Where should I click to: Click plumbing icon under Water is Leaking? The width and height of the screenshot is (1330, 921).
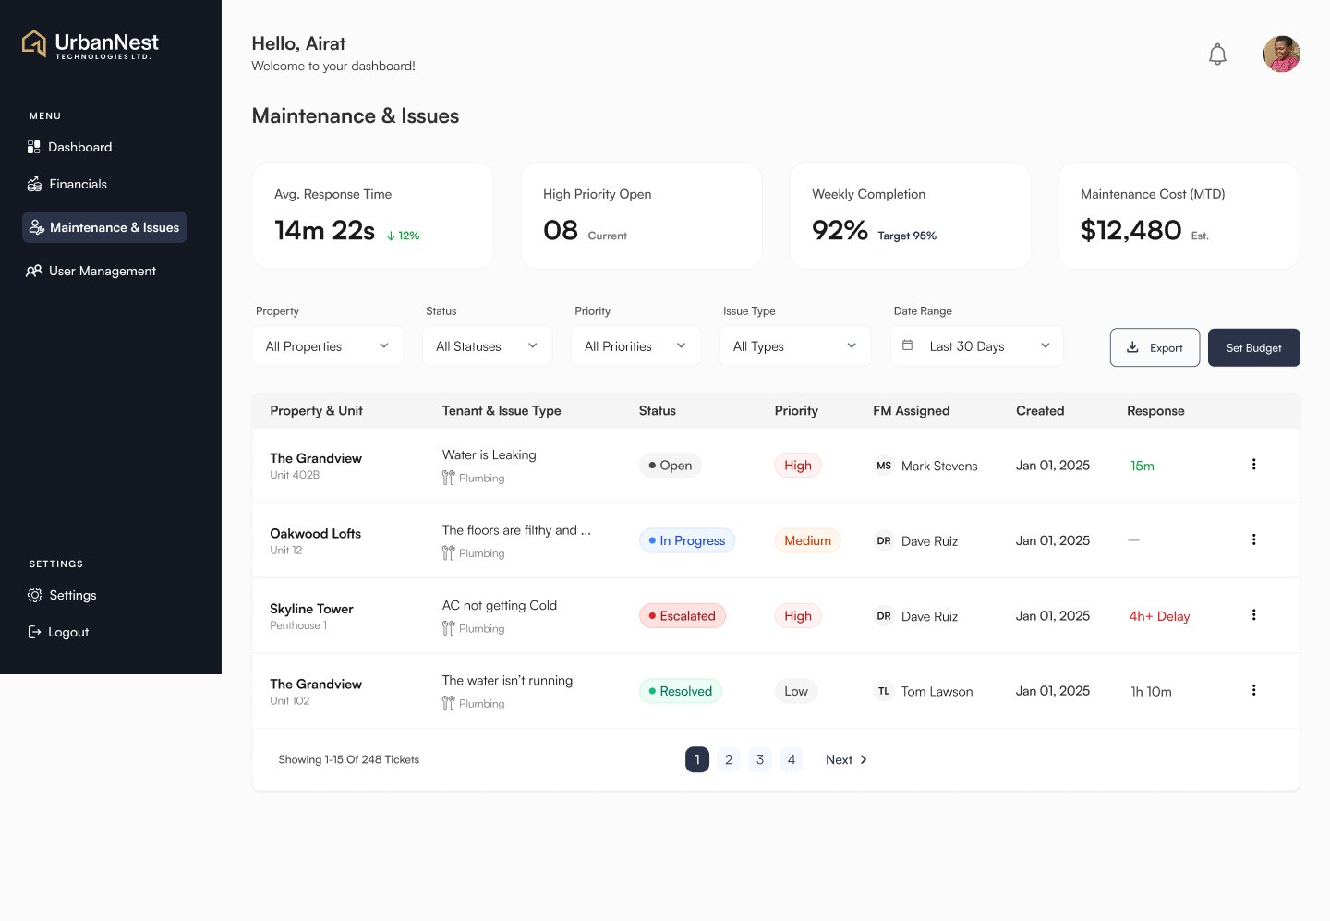pyautogui.click(x=449, y=478)
